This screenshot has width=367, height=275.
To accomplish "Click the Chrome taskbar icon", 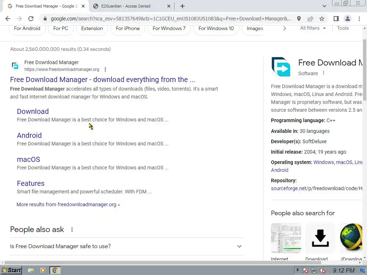I will click(x=55, y=271).
